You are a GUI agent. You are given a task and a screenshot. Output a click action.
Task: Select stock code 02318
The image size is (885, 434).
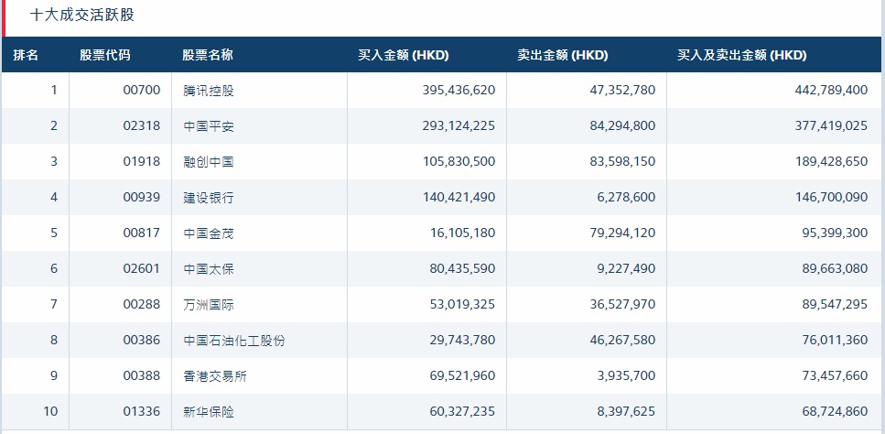pos(142,125)
